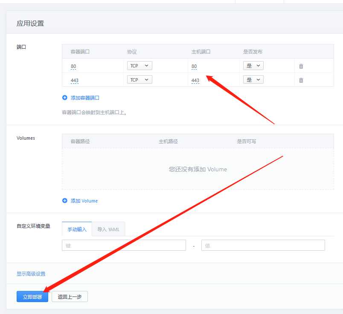Click the 端口 section label
The width and height of the screenshot is (343, 314).
(x=21, y=47)
